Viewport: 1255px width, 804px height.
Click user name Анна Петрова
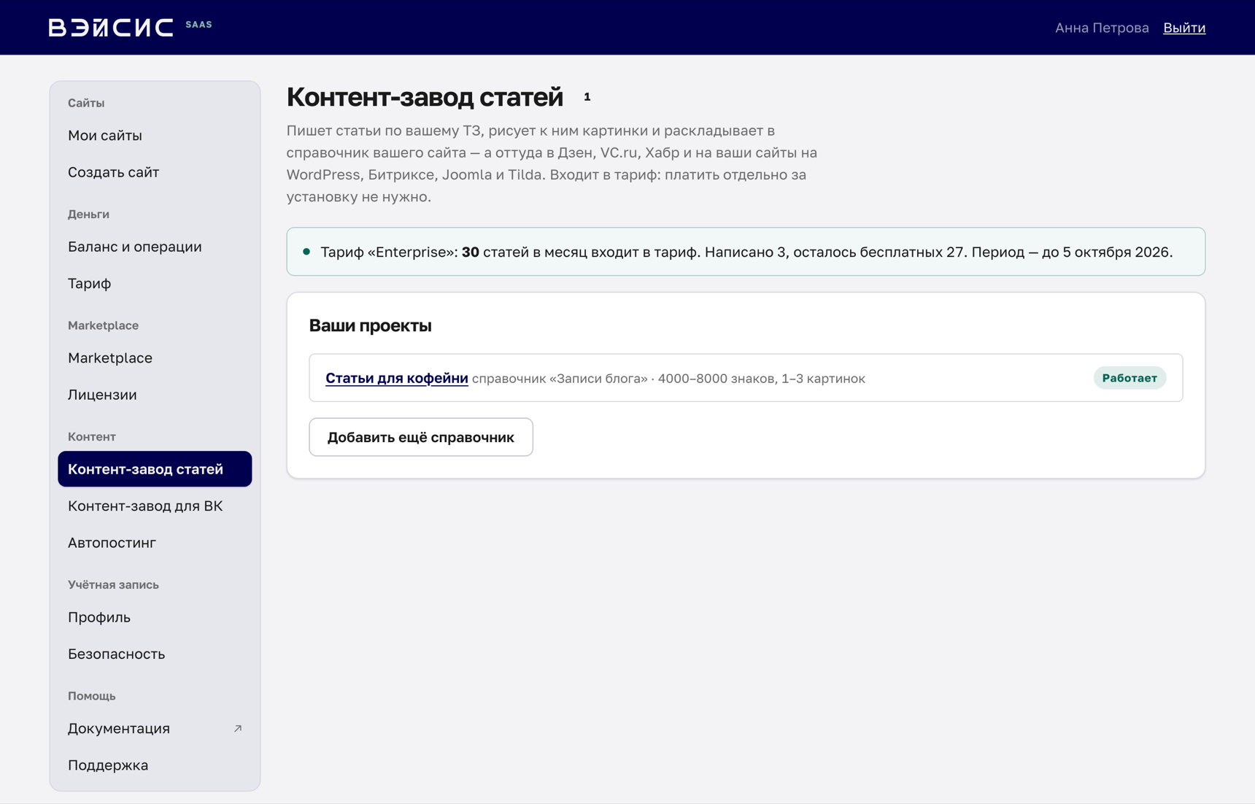[1102, 28]
